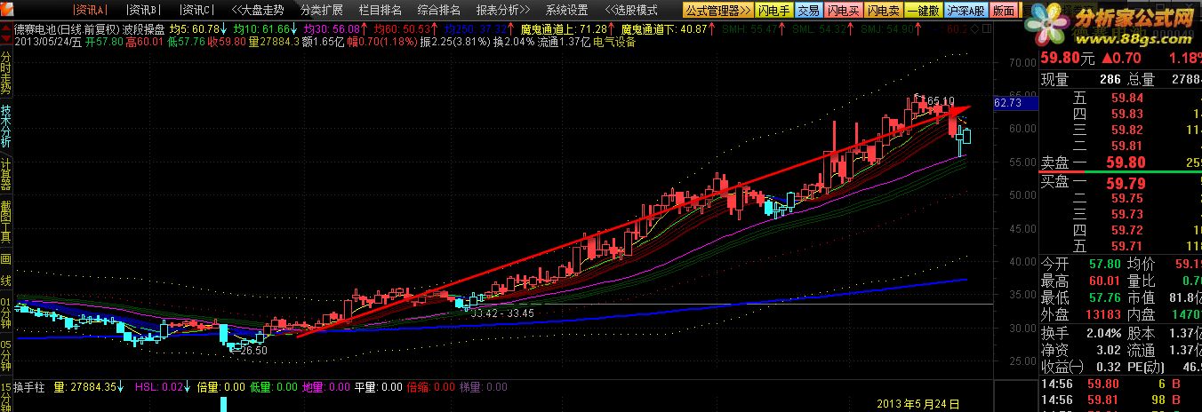The height and width of the screenshot is (412, 1202).
Task: Open the 计算器 sidebar tool
Action: [x=6, y=175]
